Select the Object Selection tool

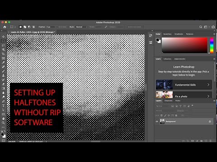coord(3,49)
